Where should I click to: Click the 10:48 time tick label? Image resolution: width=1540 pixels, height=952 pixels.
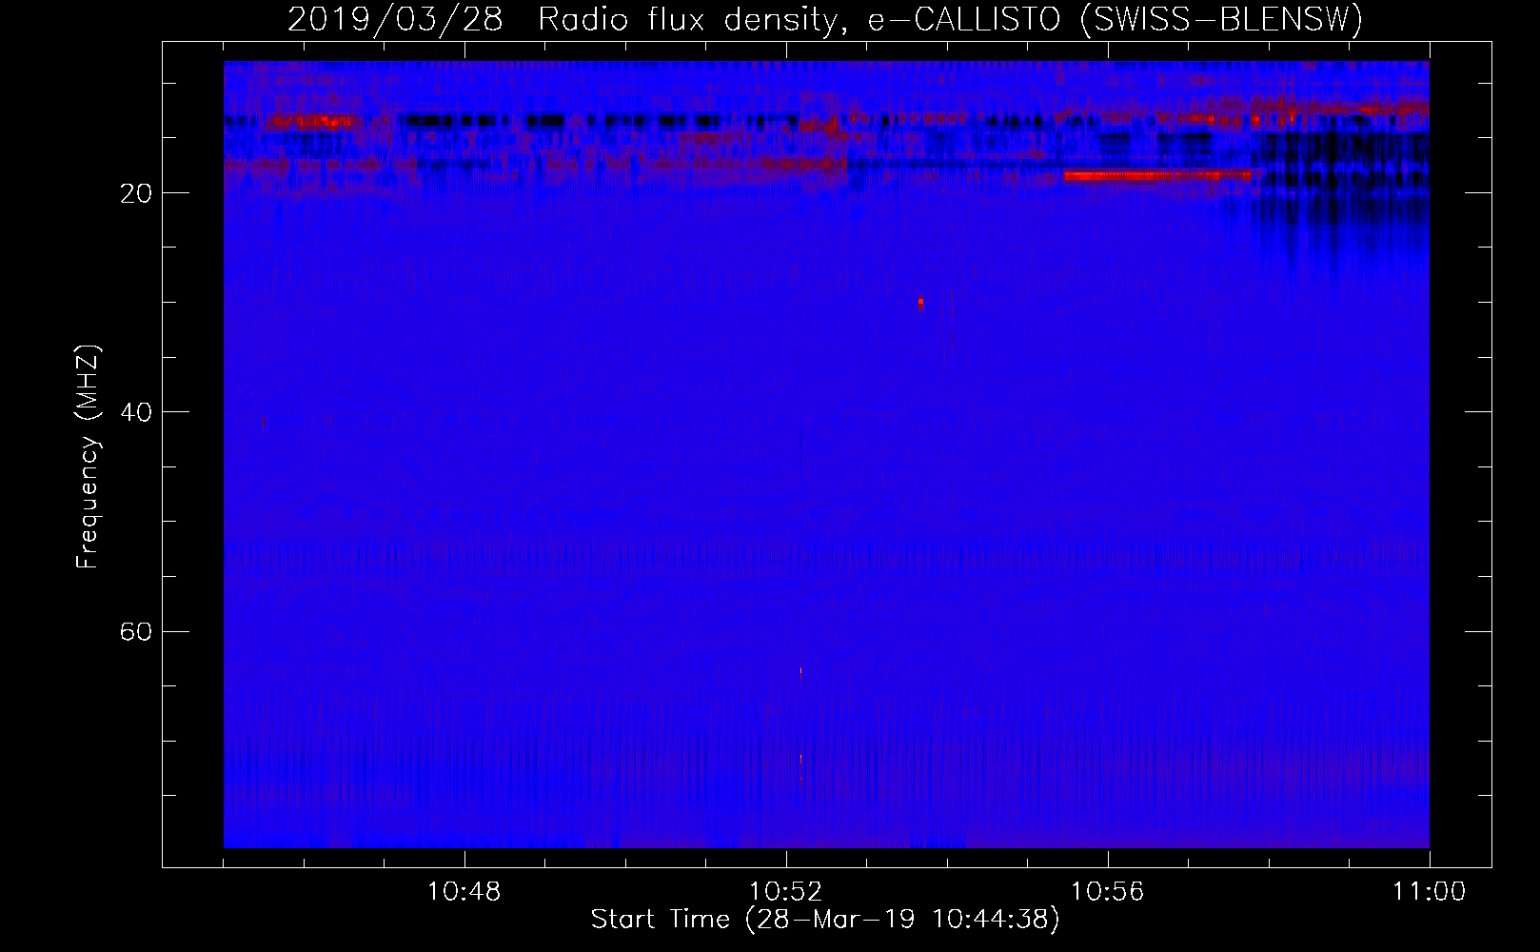pyautogui.click(x=464, y=892)
